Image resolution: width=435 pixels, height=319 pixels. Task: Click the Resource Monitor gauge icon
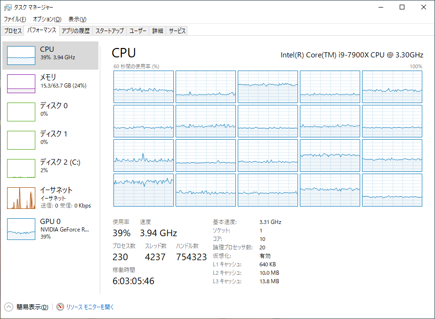(x=60, y=307)
